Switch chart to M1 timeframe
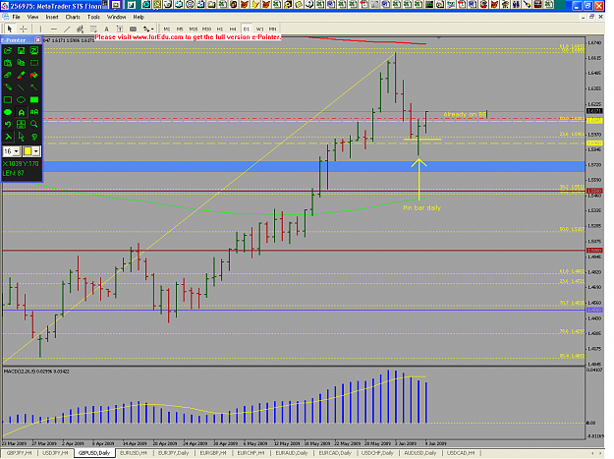 point(167,29)
